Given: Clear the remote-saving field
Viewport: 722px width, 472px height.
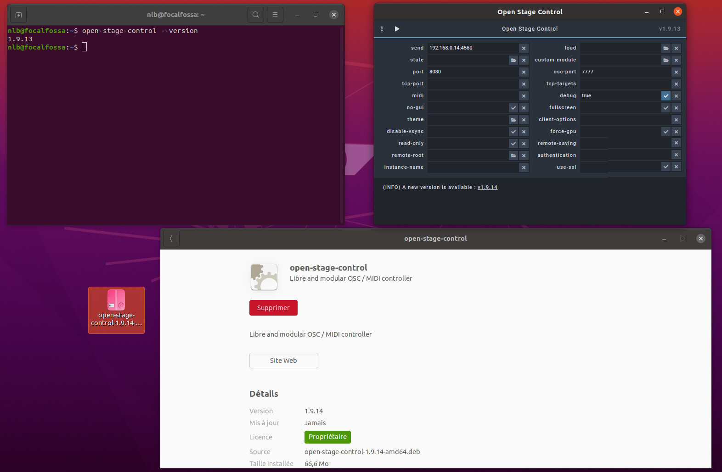Looking at the screenshot, I should [676, 143].
